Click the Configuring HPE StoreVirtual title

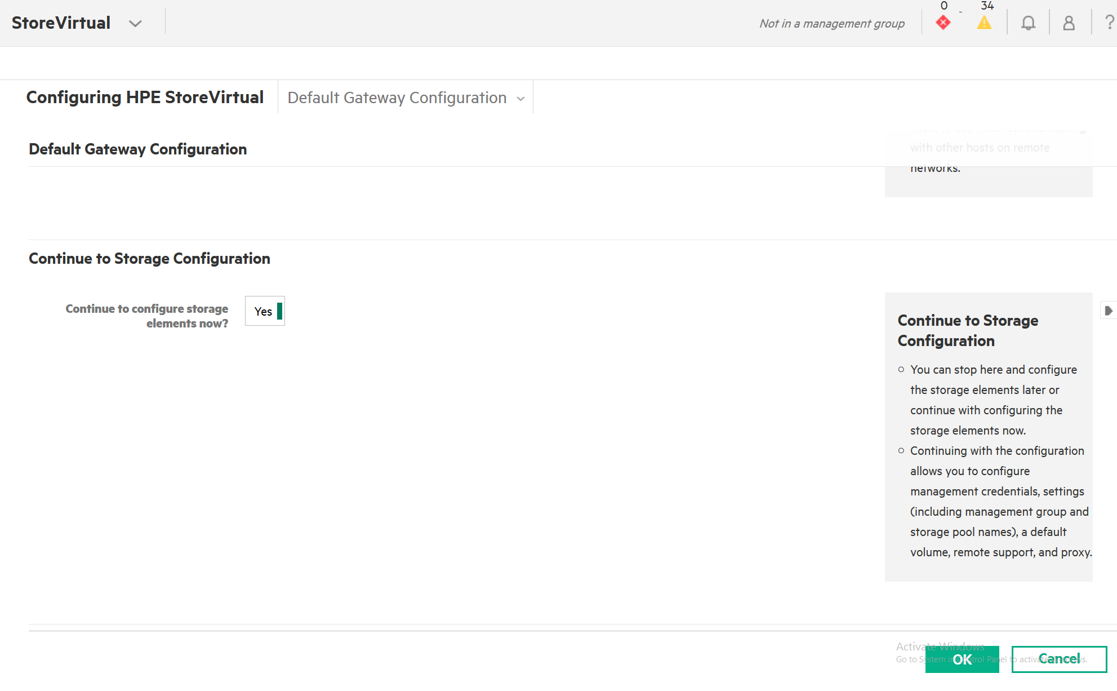pos(145,97)
